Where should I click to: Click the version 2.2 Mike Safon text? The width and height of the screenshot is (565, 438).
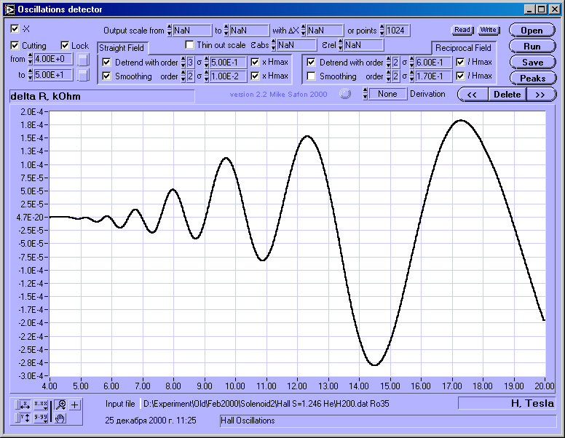[x=278, y=95]
